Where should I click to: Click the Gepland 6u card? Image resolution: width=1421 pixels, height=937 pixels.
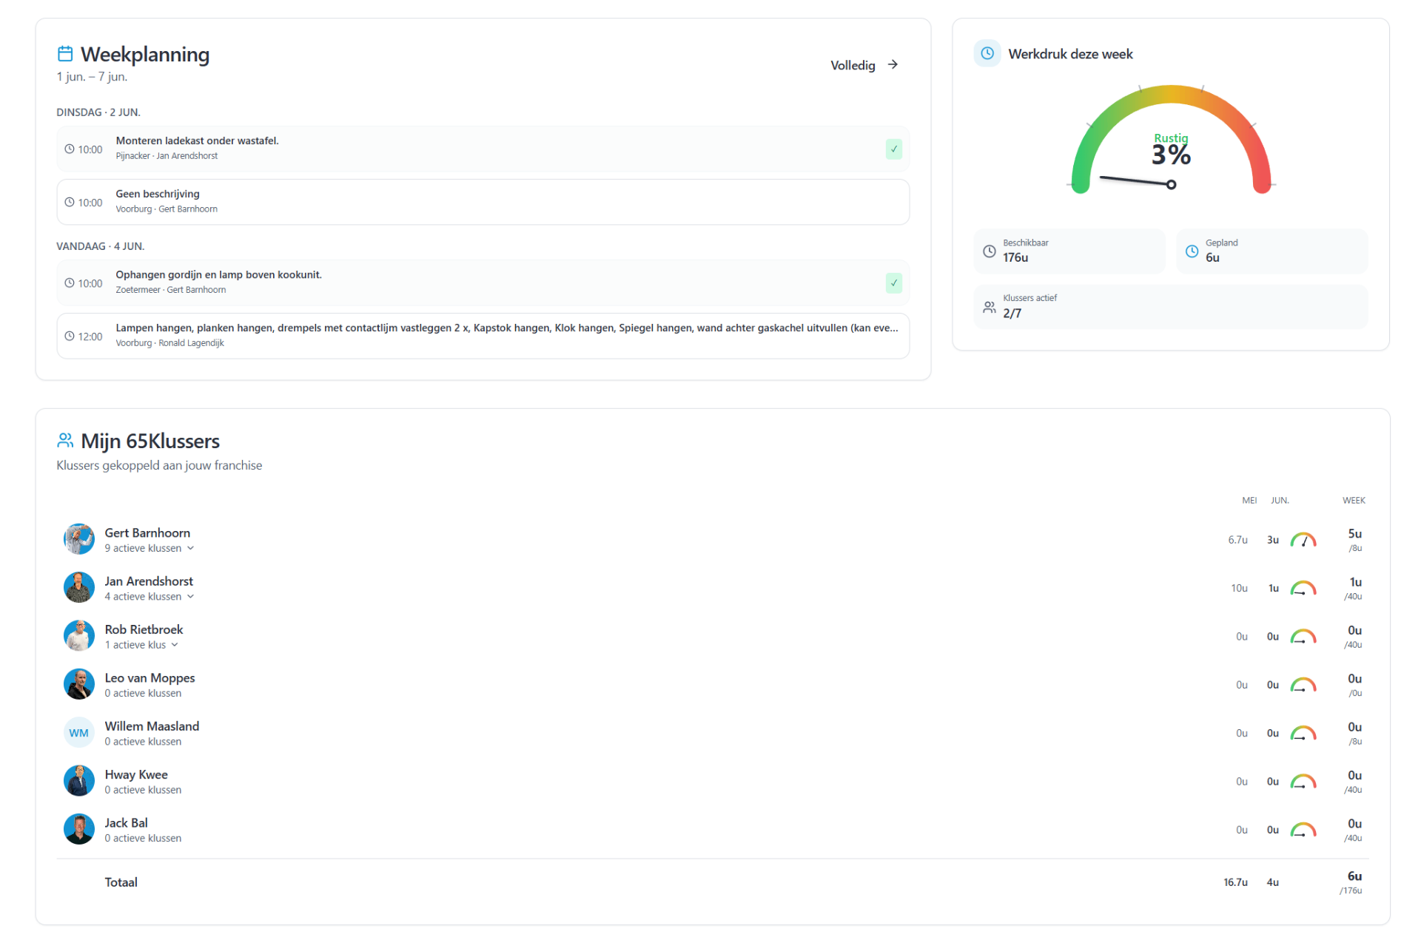tap(1271, 251)
